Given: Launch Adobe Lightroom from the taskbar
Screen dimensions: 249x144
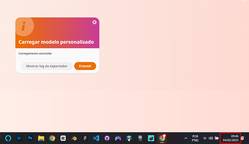Looking at the screenshot, I should [19, 138].
